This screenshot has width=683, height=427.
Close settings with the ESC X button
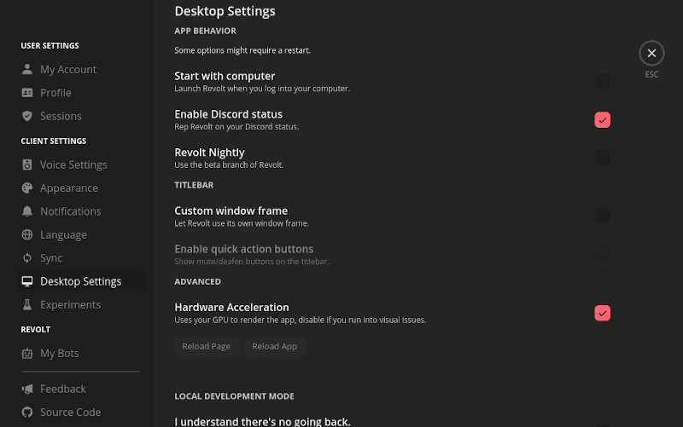coord(651,54)
